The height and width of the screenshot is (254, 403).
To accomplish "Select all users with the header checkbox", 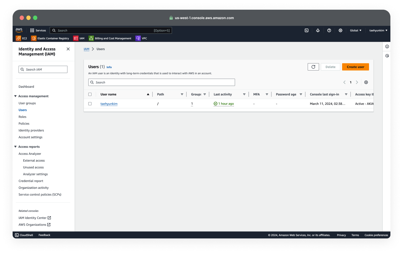I will pos(90,94).
